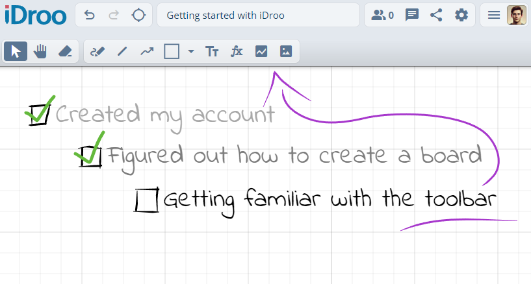Choose the Hand pan tool
Screen dimensions: 531x284
coord(40,51)
